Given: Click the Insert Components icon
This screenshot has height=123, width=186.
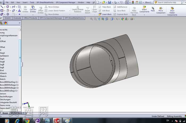Looking at the screenshot, I should coord(144,7).
